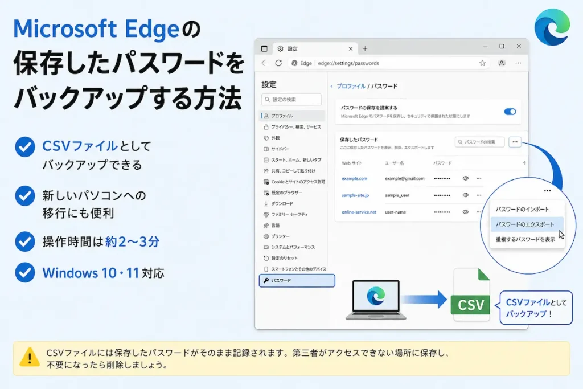Open the tab actions icon left of 設定 tab
Image resolution: width=583 pixels, height=389 pixels.
pyautogui.click(x=264, y=49)
